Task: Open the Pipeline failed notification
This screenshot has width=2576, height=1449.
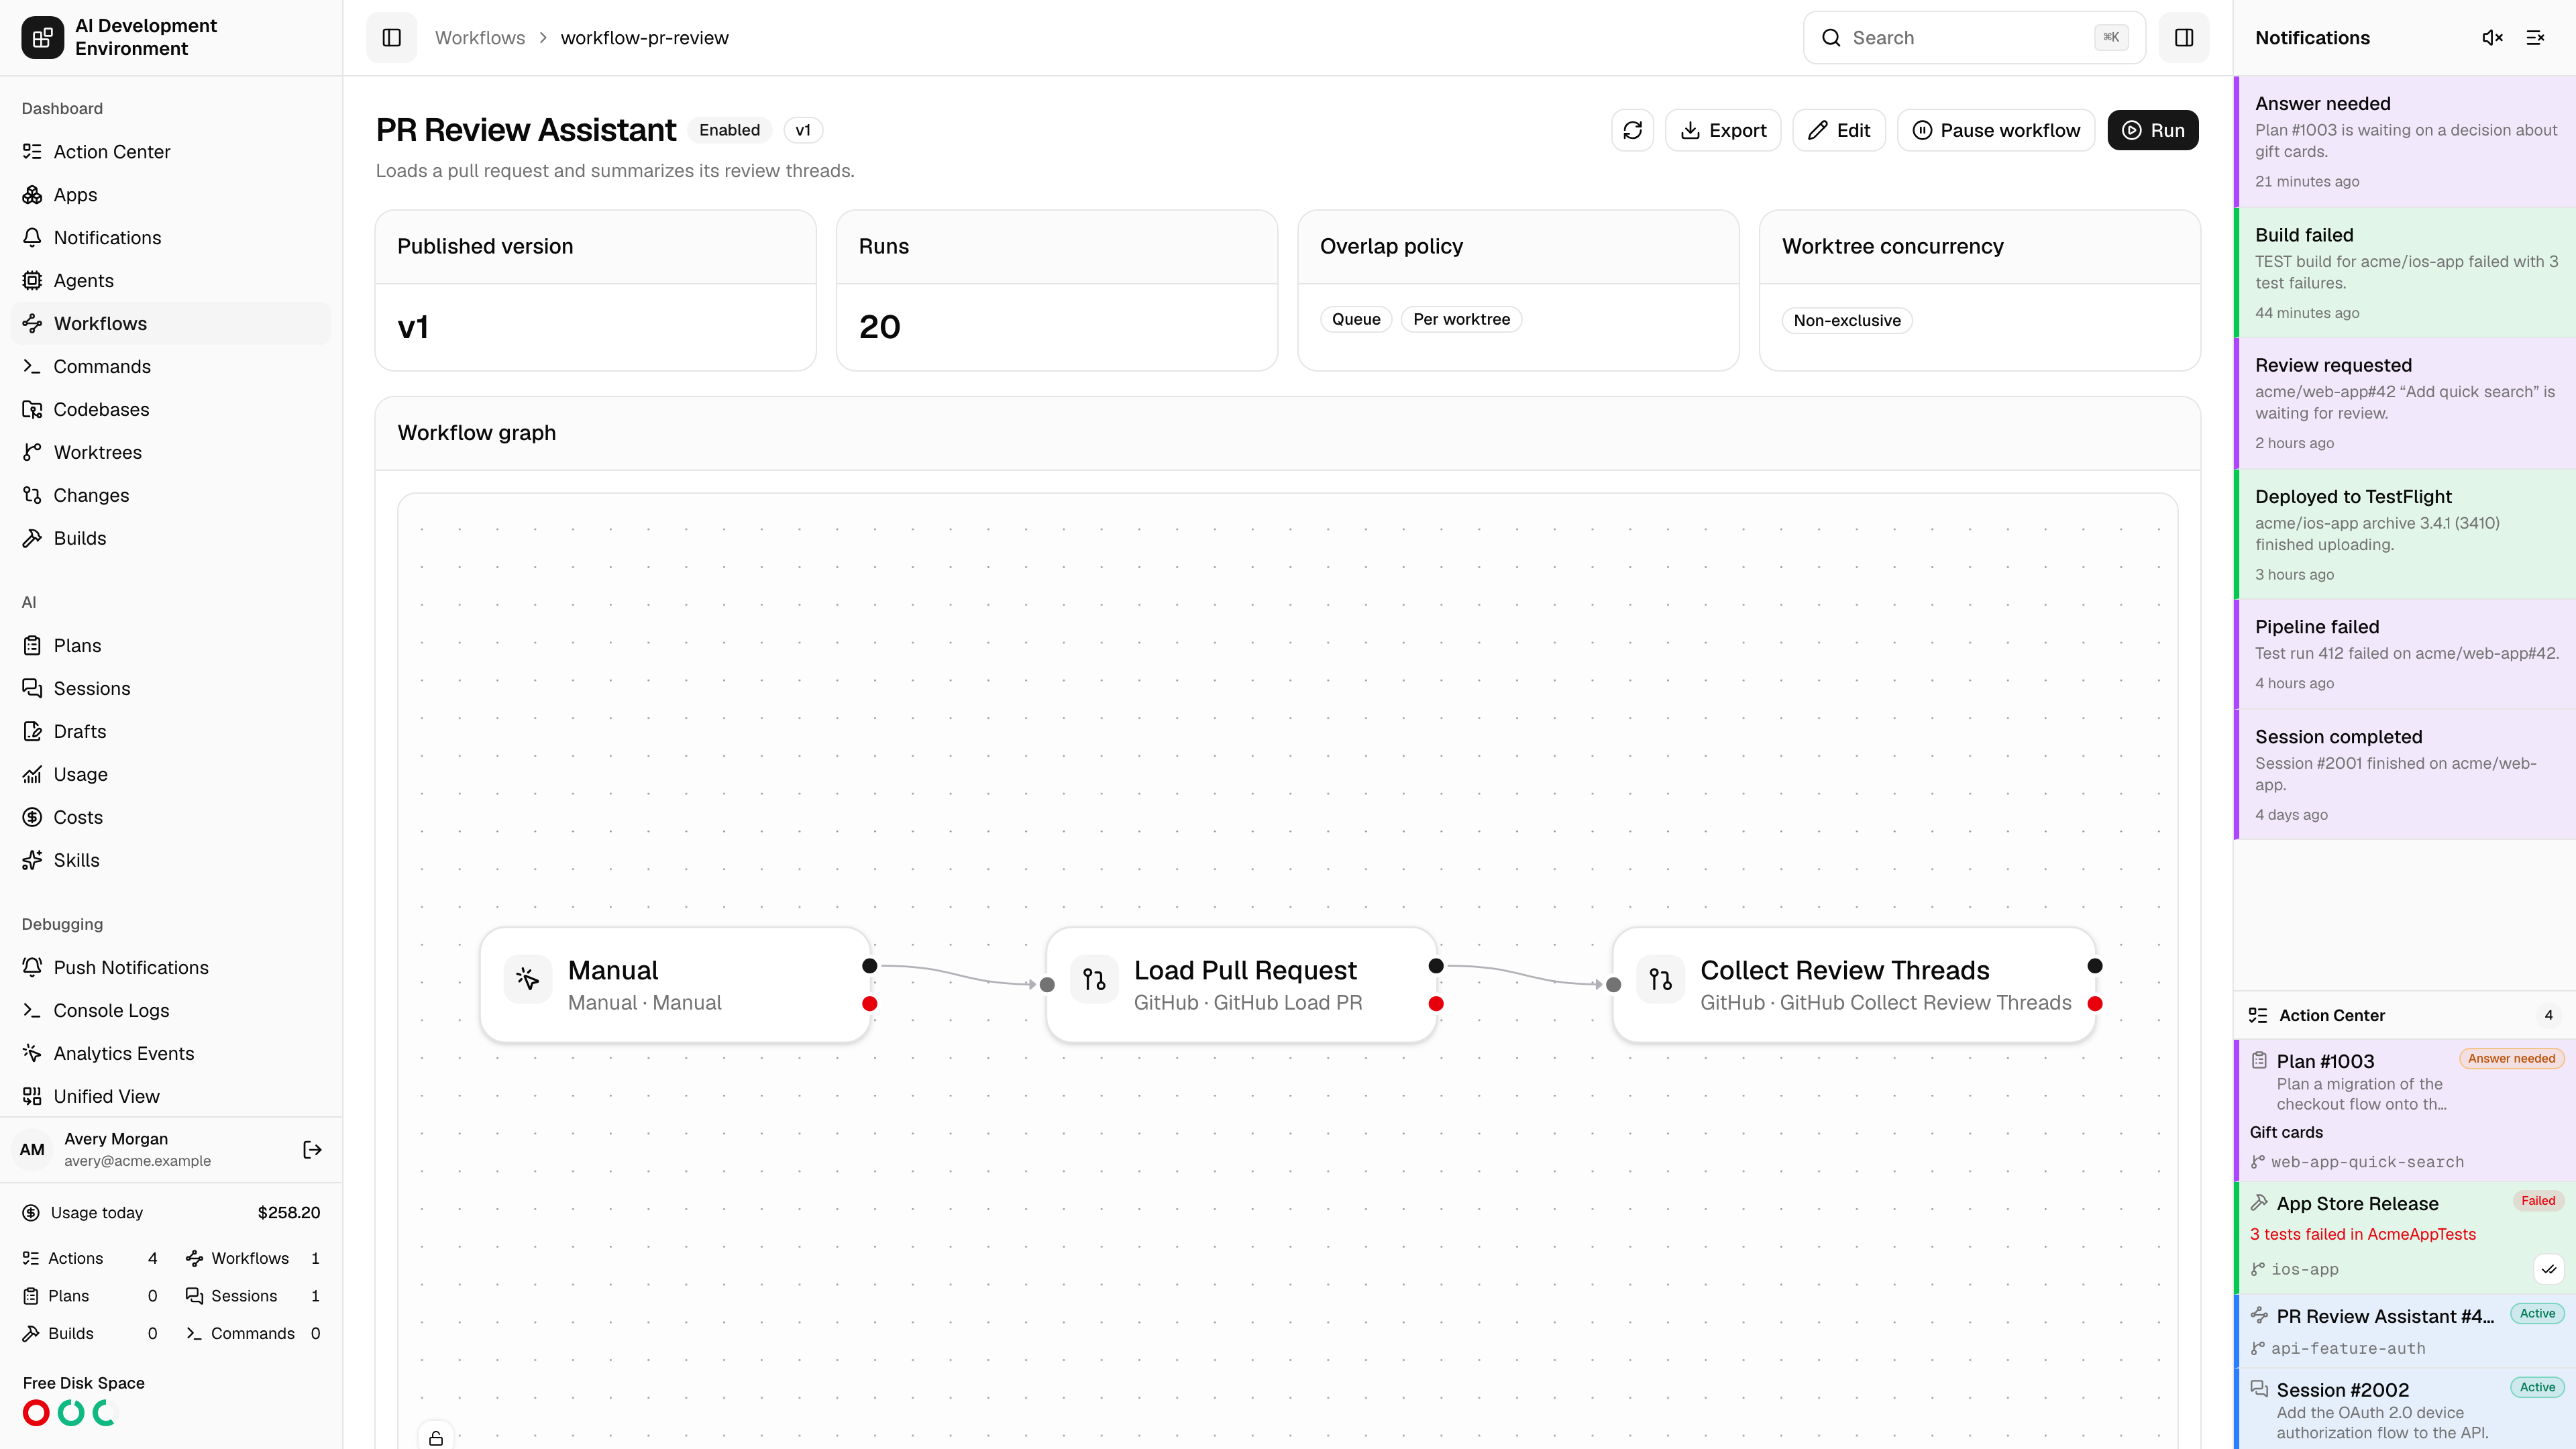Action: 2405,654
